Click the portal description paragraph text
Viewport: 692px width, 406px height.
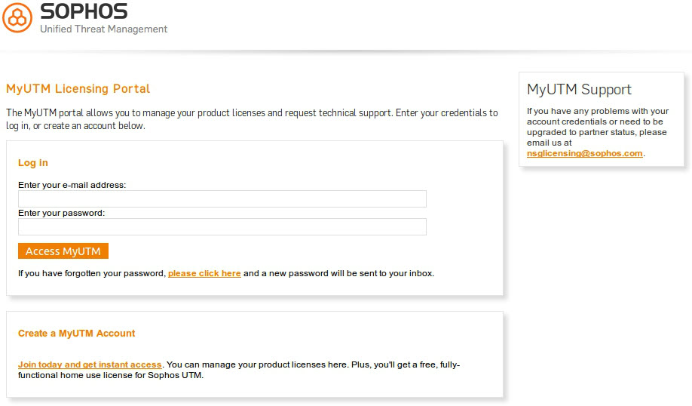[251, 119]
